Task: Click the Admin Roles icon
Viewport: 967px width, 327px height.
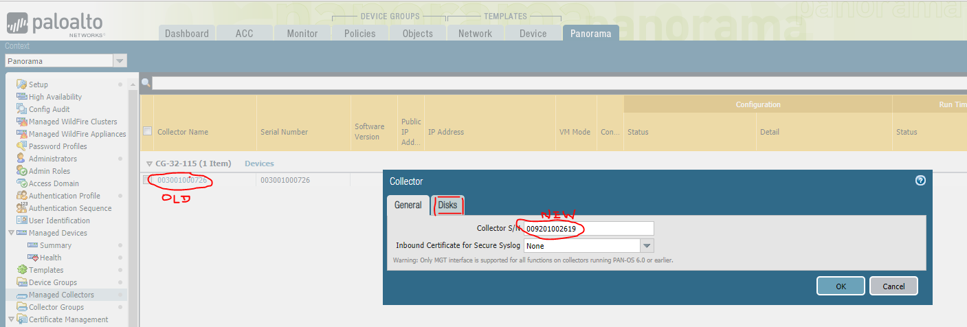Action: click(22, 171)
